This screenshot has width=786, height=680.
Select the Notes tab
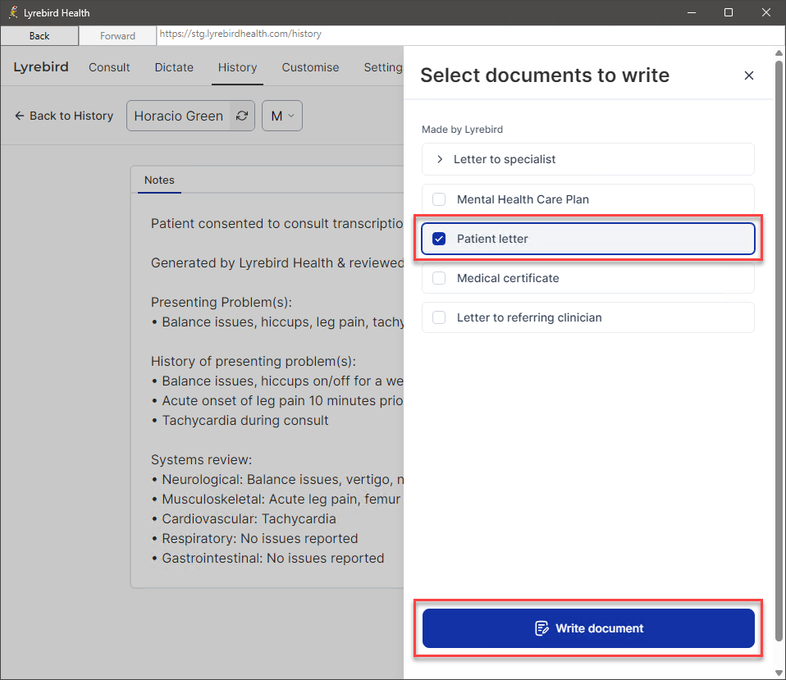coord(159,180)
